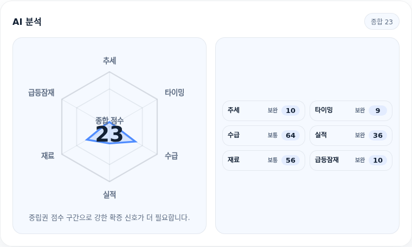
Task: Click the 급등잠재 axis label on radar chart
Action: [x=41, y=92]
